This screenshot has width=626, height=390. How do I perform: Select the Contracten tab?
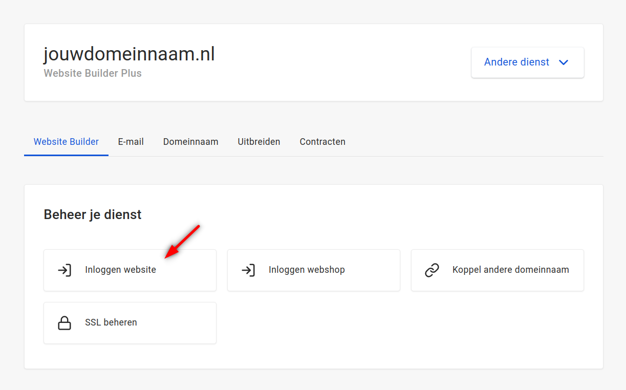click(x=322, y=141)
